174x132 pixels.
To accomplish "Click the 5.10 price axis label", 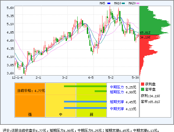I will (10, 24).
